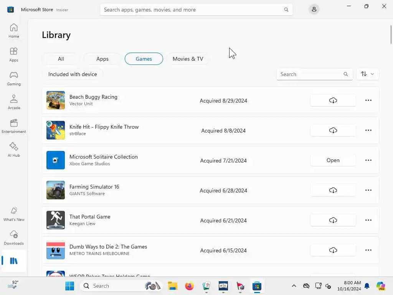The height and width of the screenshot is (295, 393).
Task: Go to Home in the sidebar
Action: pyautogui.click(x=14, y=31)
